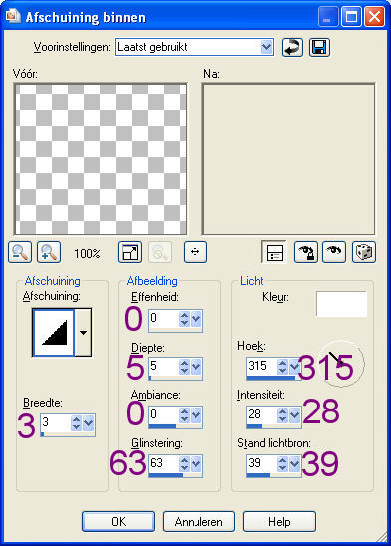
Task: Click the save preset floppy disk icon
Action: [x=319, y=47]
